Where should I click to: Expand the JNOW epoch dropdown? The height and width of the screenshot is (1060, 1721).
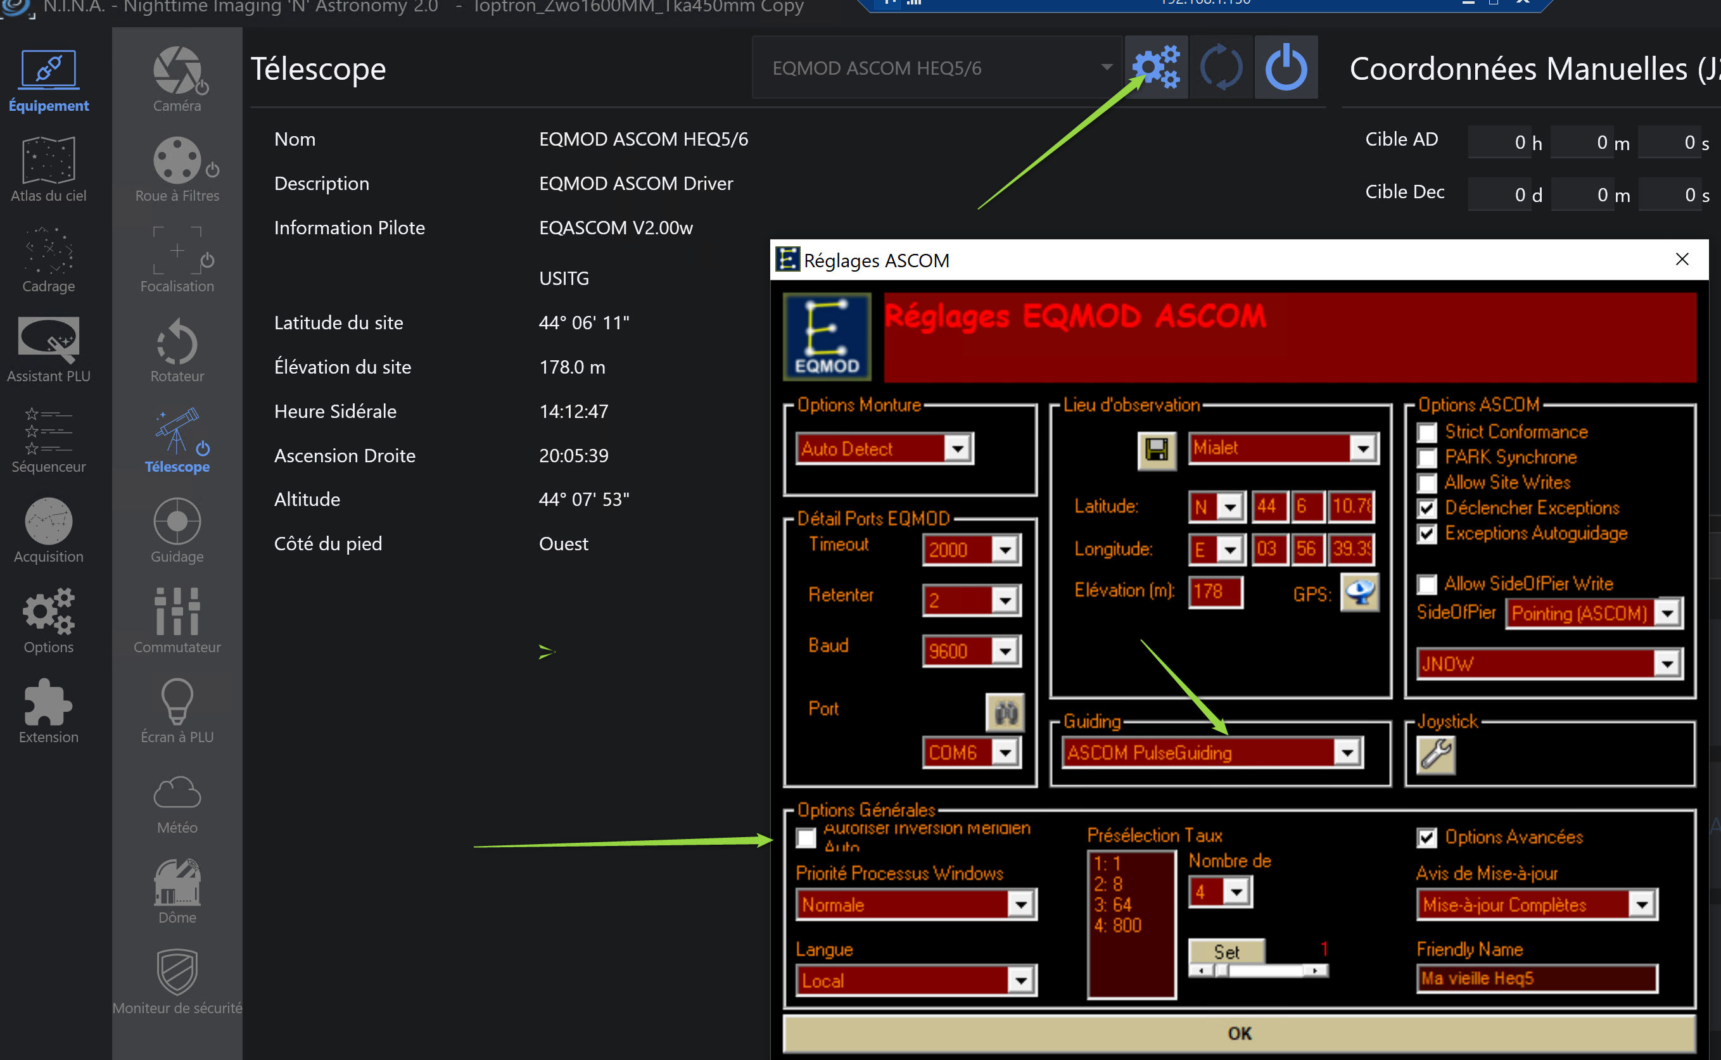1667,663
